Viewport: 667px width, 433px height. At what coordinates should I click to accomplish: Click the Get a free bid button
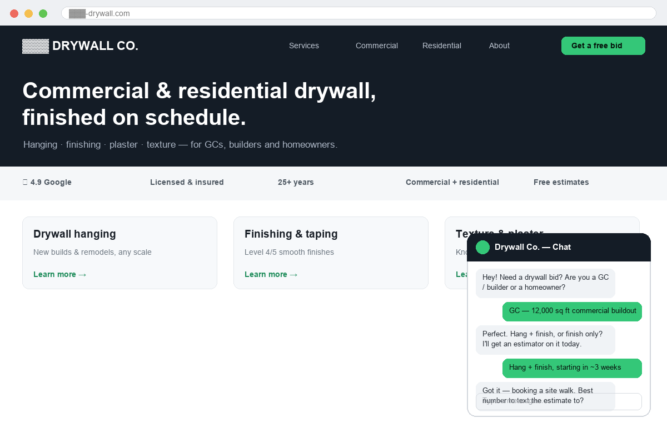coord(603,46)
